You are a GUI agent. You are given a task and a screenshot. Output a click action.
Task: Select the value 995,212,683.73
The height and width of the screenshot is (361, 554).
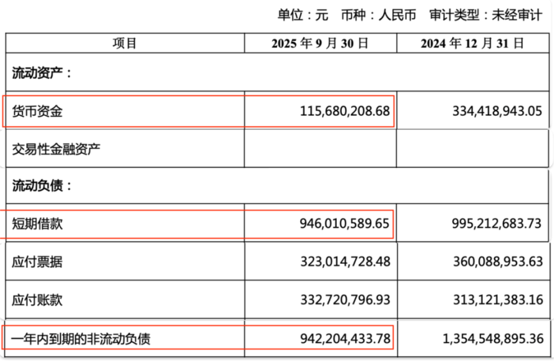click(497, 224)
